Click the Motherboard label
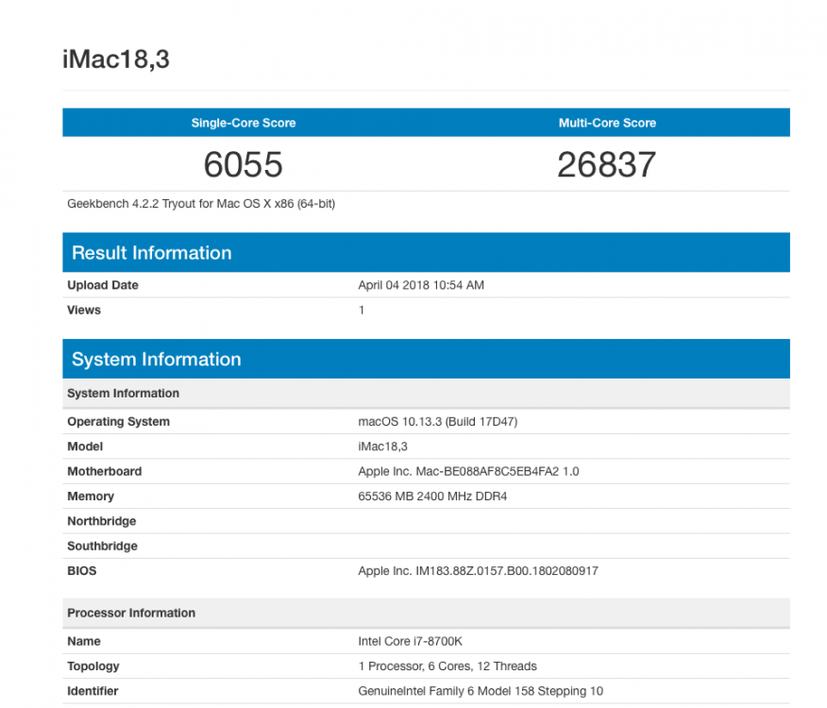Screen dimensions: 827x708 [x=105, y=471]
